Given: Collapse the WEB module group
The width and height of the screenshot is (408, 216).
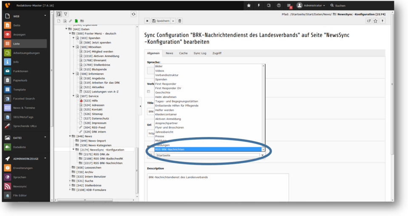Looking at the screenshot, I should click(x=45, y=16).
